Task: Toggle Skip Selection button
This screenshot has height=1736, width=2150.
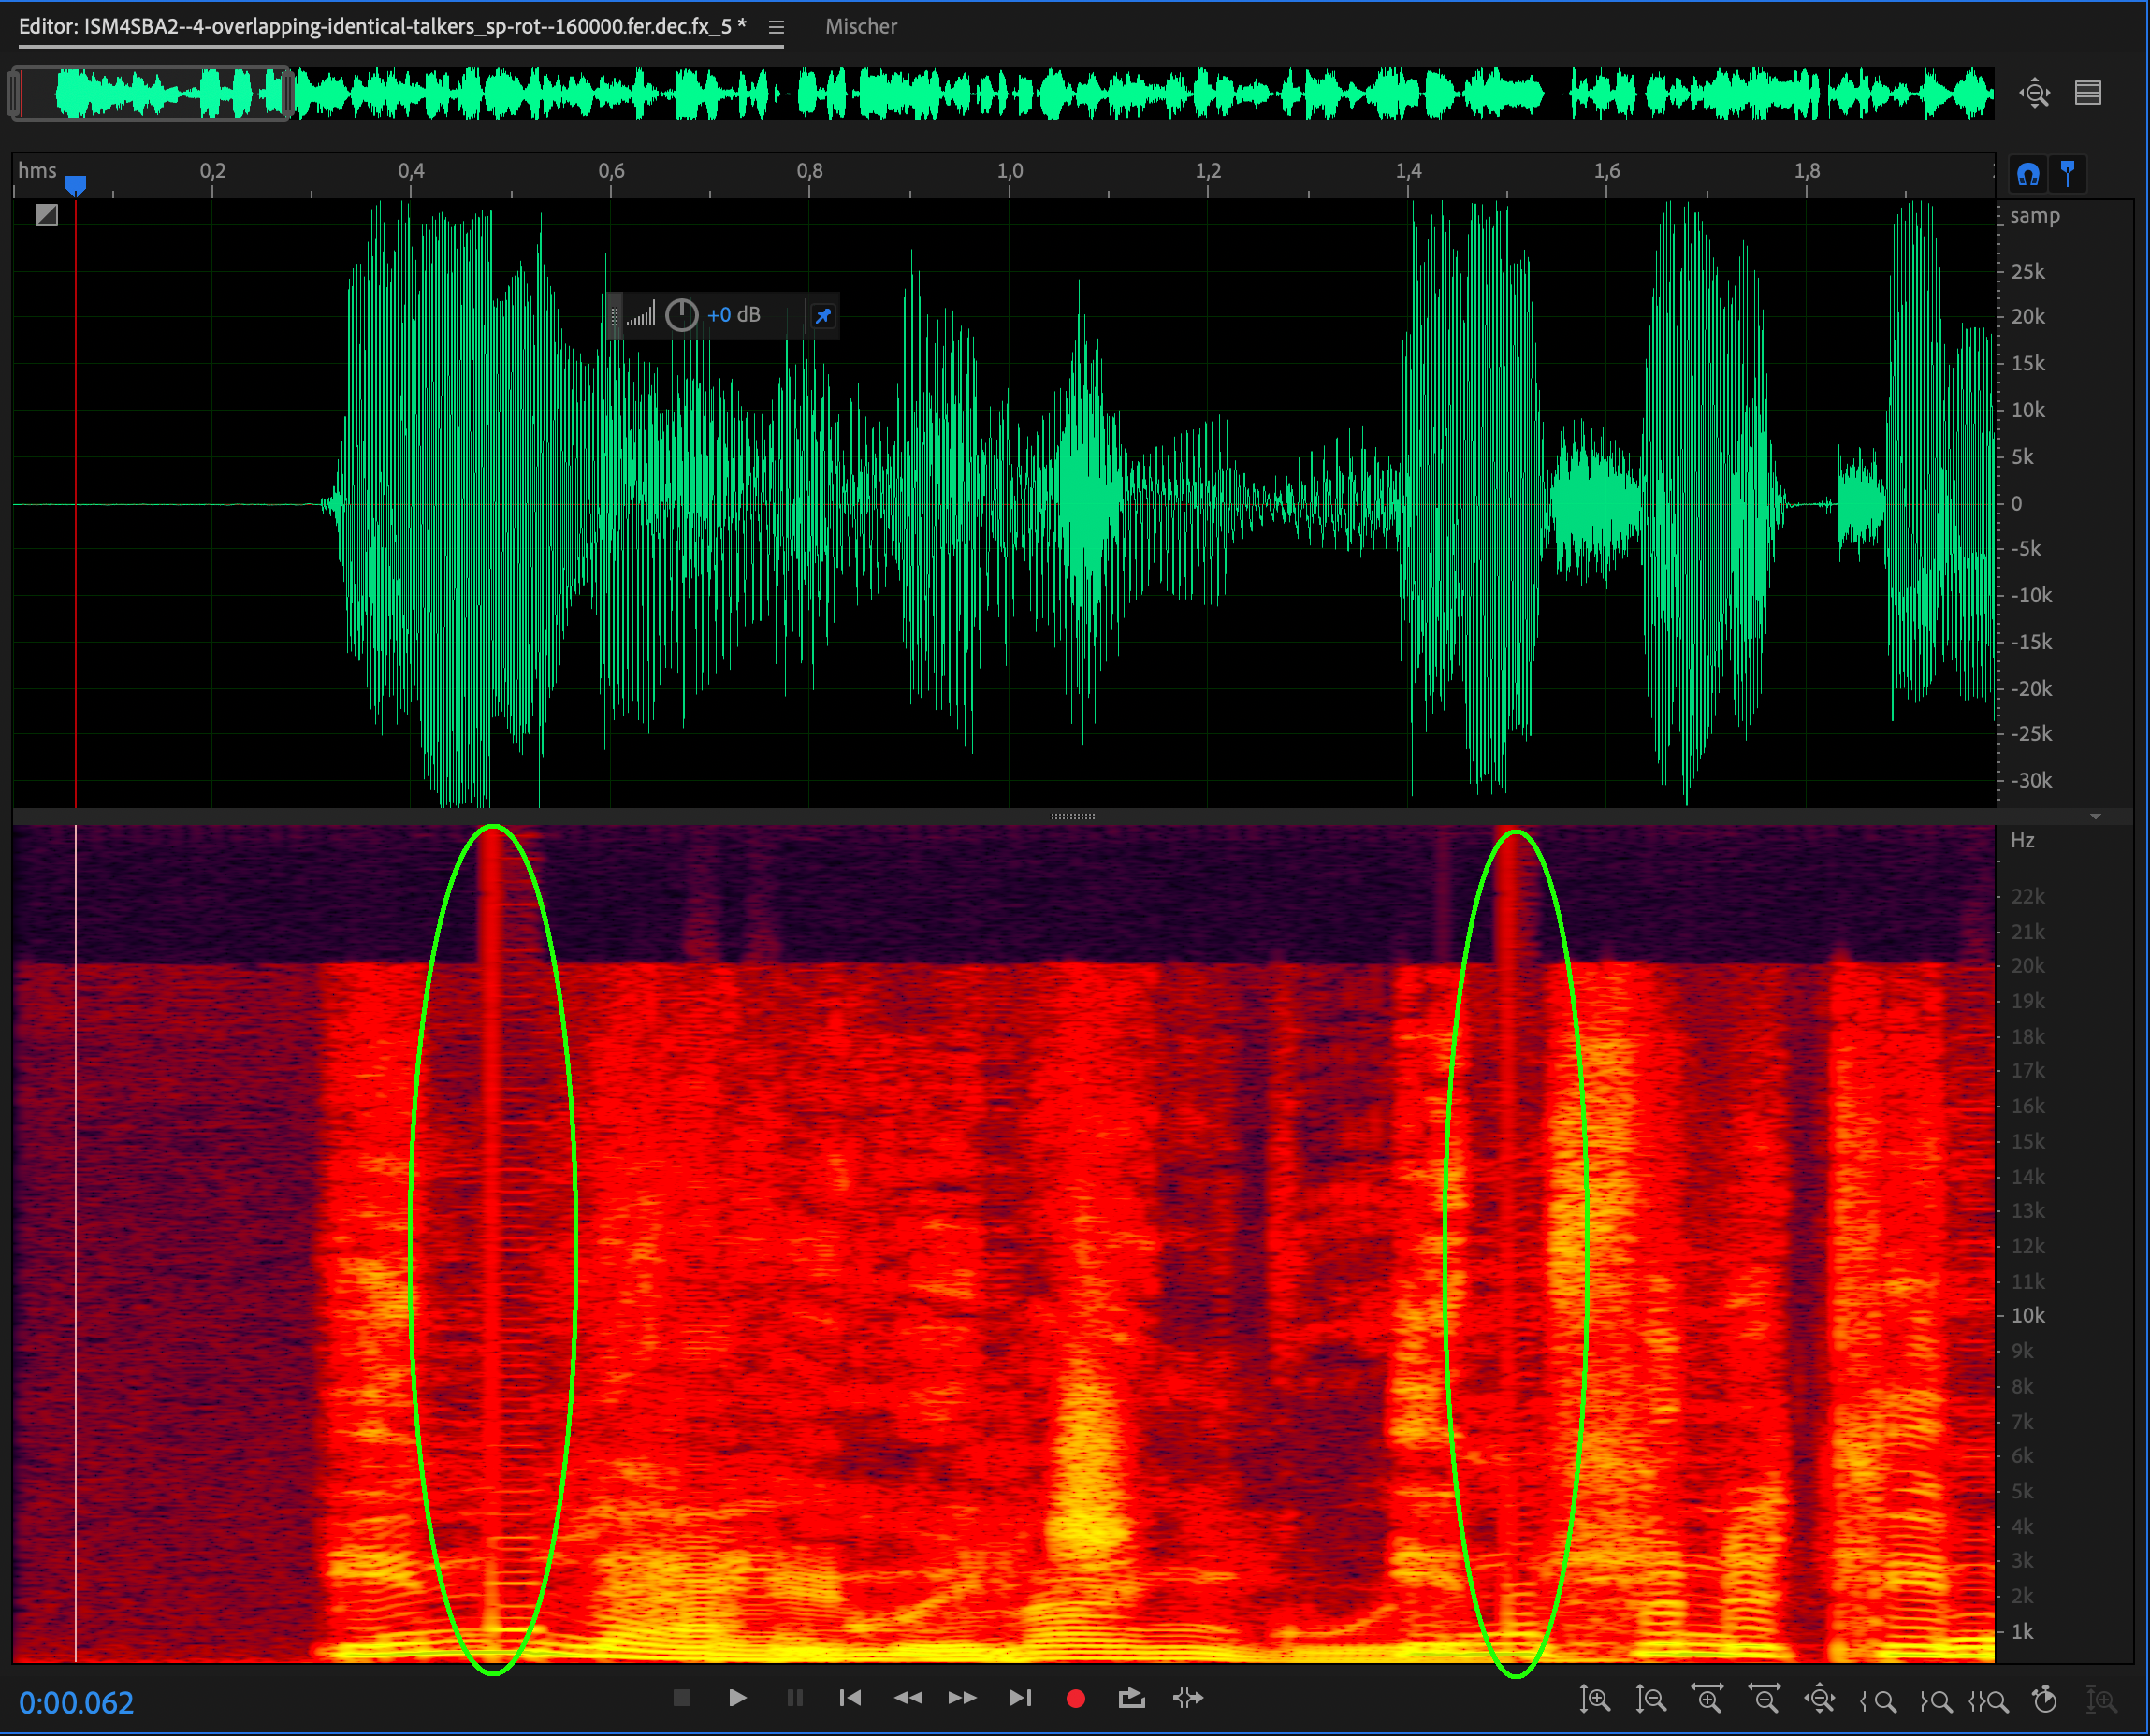Action: coord(1188,1698)
